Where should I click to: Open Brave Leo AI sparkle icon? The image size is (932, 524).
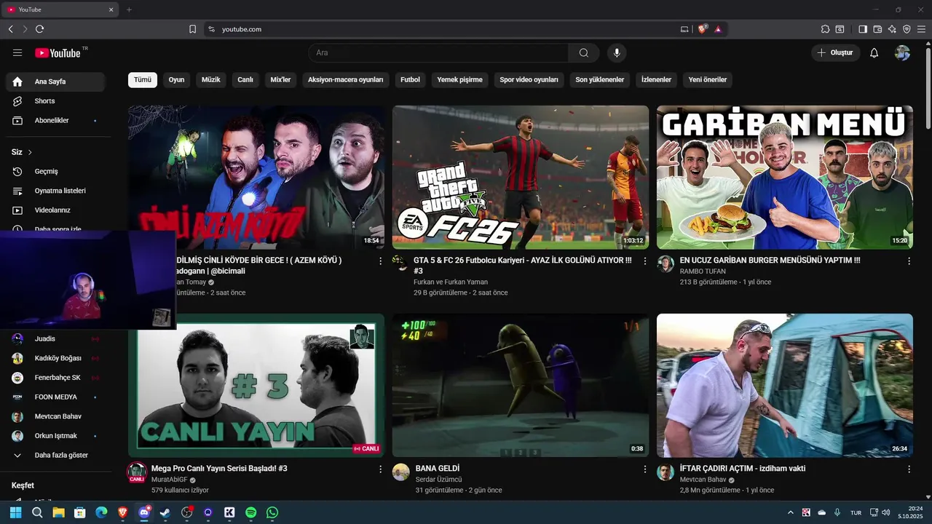pyautogui.click(x=892, y=29)
